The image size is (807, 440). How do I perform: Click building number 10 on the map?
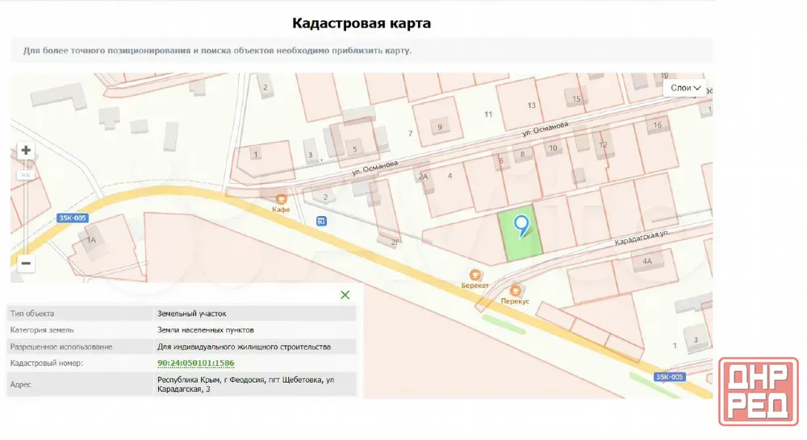coord(553,148)
